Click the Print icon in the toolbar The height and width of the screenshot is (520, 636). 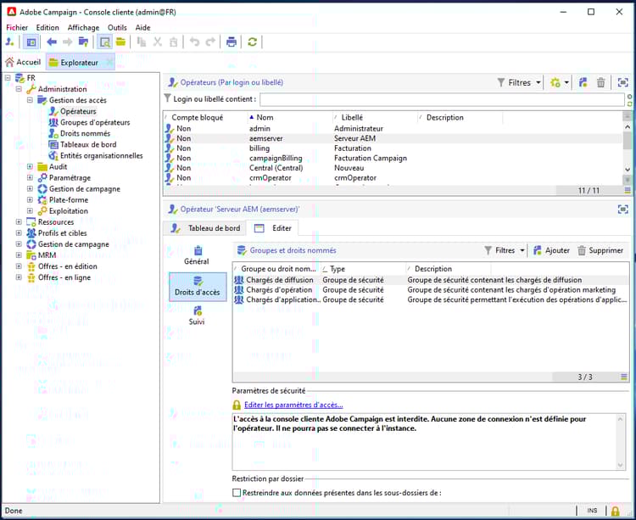232,42
